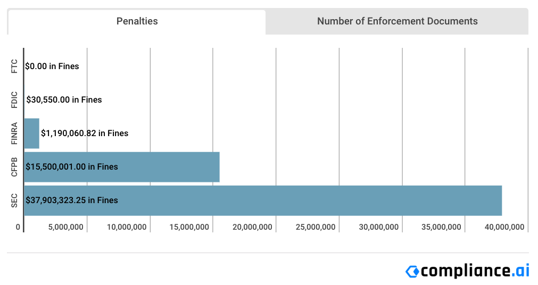Image resolution: width=538 pixels, height=285 pixels.
Task: Click the '$1,190,060.82 in Fines' label
Action: coord(85,133)
